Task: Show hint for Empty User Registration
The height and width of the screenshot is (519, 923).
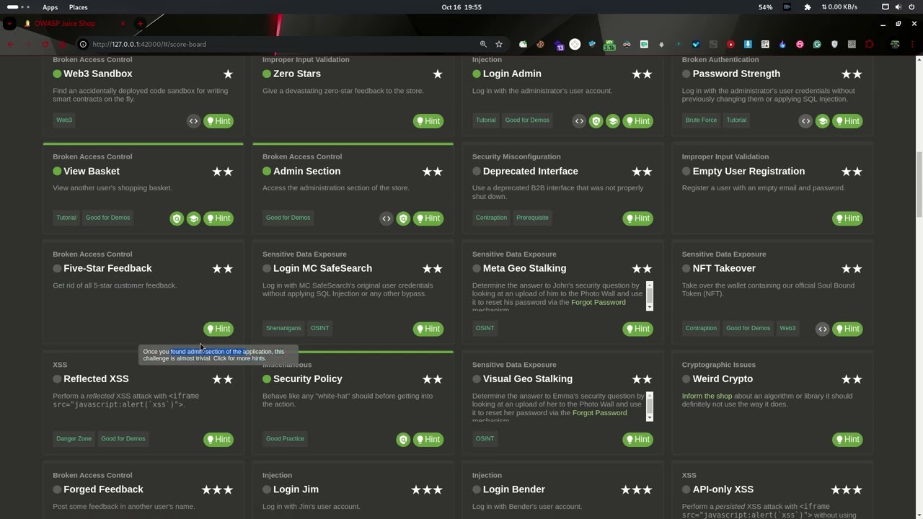Action: pos(847,218)
